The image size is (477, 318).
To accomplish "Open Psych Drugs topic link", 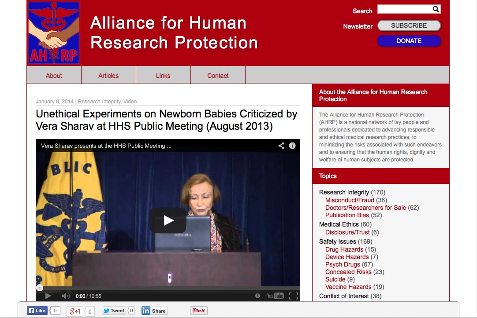I will click(x=343, y=264).
